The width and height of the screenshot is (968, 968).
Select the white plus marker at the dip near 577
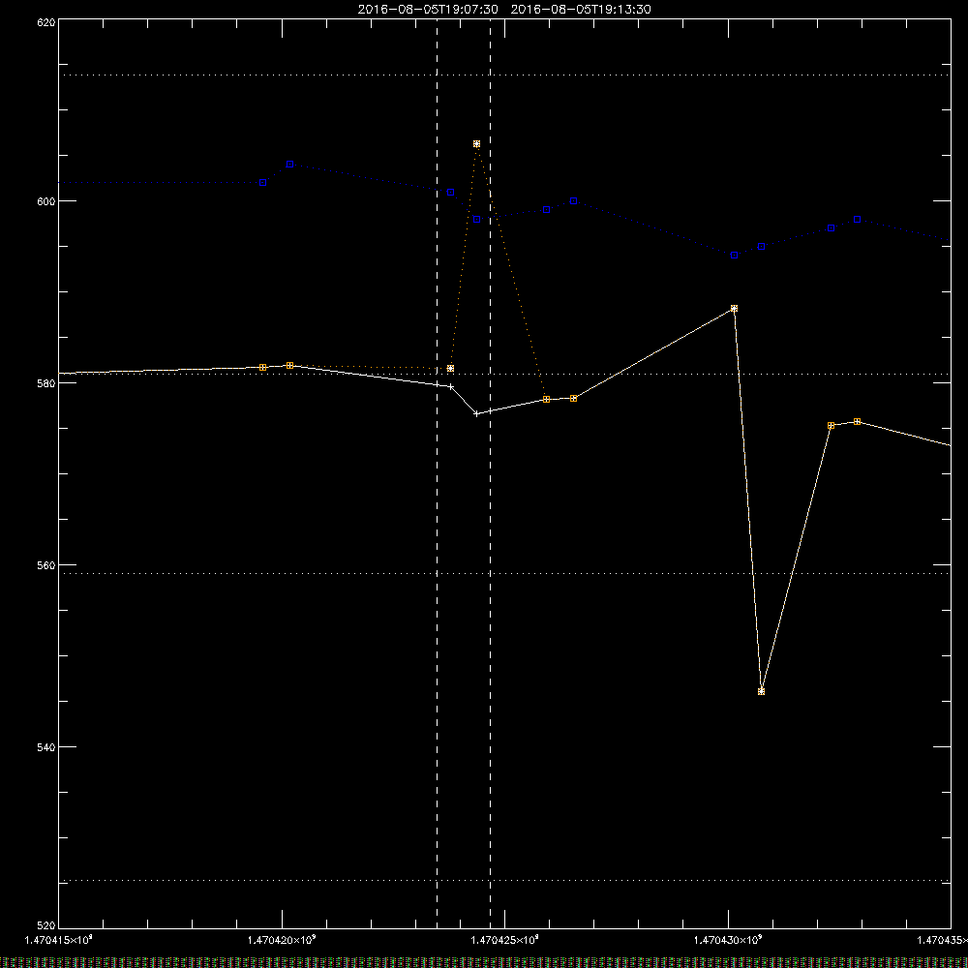pyautogui.click(x=476, y=413)
